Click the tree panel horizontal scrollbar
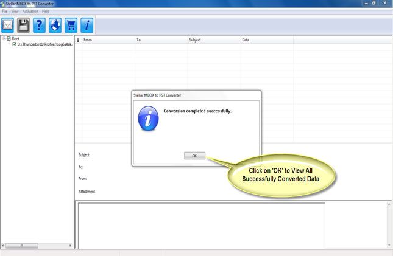 [x=37, y=246]
